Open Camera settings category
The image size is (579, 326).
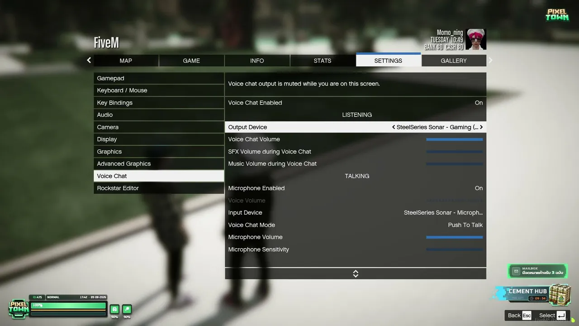click(x=159, y=127)
